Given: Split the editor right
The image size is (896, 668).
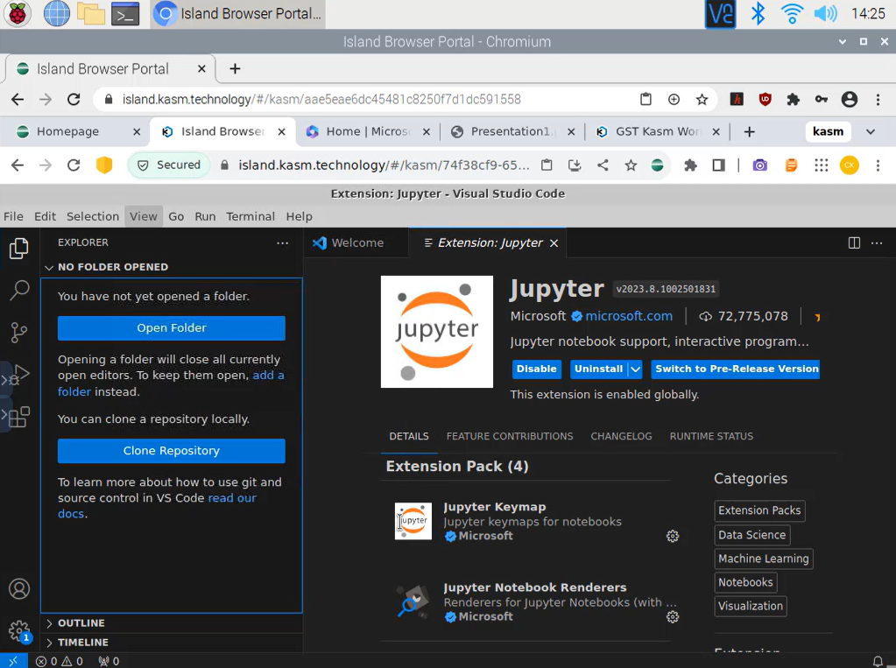Looking at the screenshot, I should pyautogui.click(x=854, y=243).
